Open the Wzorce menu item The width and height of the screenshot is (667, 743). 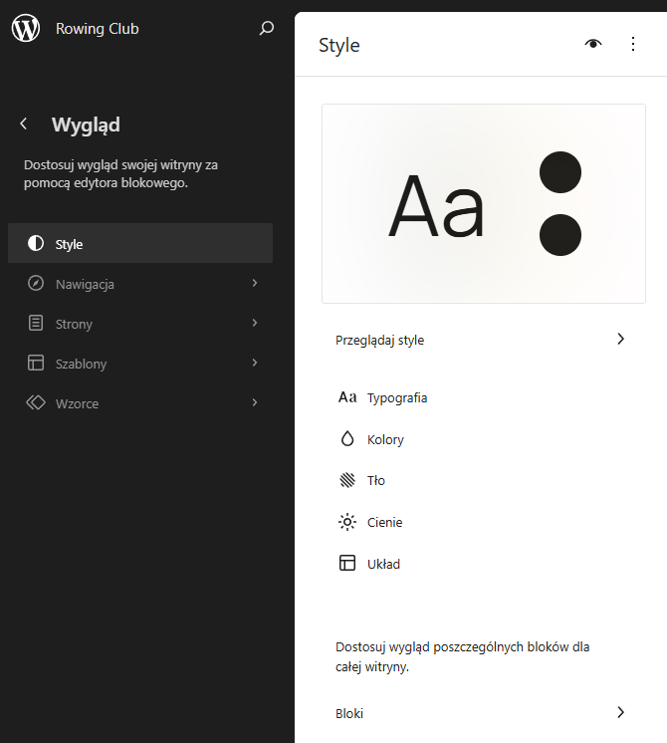[140, 402]
